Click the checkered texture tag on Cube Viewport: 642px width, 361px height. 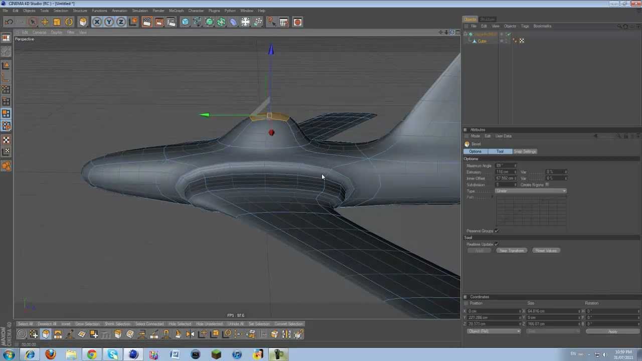point(522,41)
